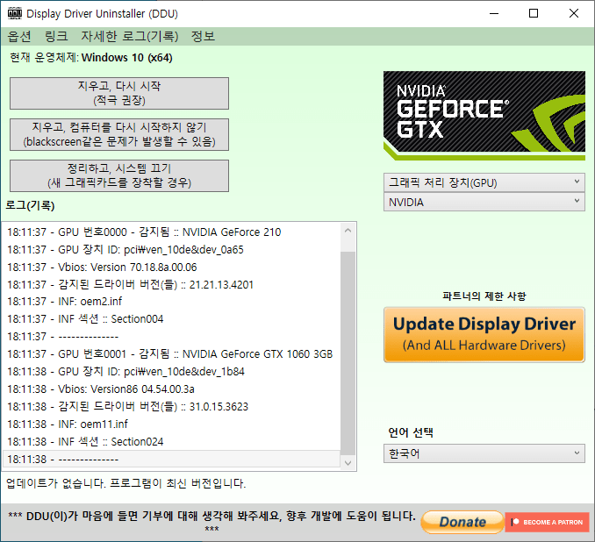Click the Patreon logo in patron button
Viewport: 595px width, 542px height.
click(515, 522)
